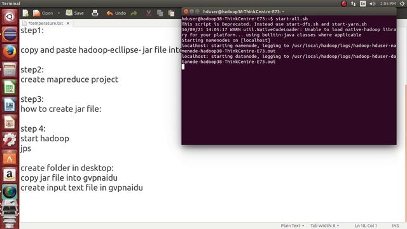Place cursor on the 'jps' line

point(25,148)
